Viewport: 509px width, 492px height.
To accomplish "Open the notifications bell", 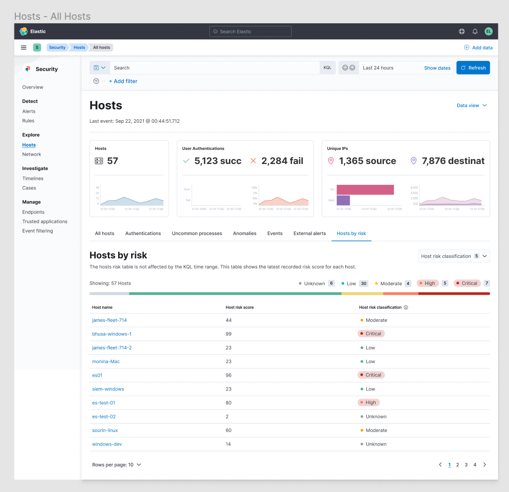I will (x=475, y=31).
